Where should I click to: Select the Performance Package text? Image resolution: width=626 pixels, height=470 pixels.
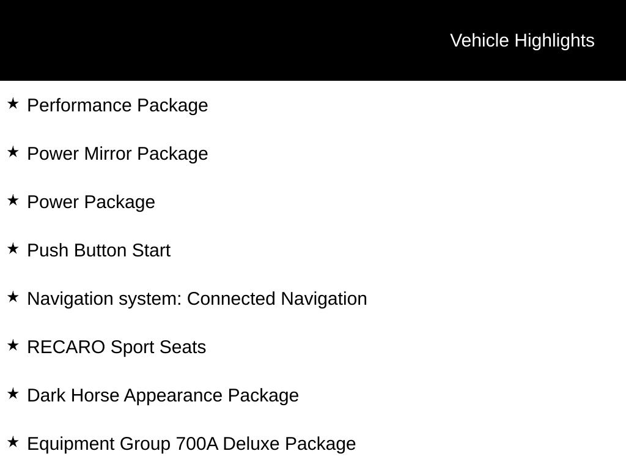coord(117,105)
